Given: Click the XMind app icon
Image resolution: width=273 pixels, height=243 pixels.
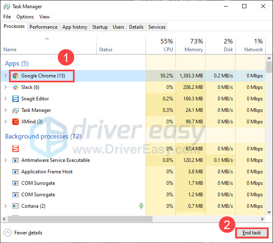Looking at the screenshot, I should click(x=16, y=122).
